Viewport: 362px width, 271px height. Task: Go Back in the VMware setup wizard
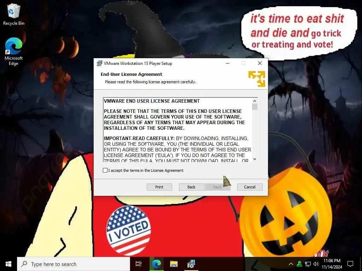[x=191, y=187]
